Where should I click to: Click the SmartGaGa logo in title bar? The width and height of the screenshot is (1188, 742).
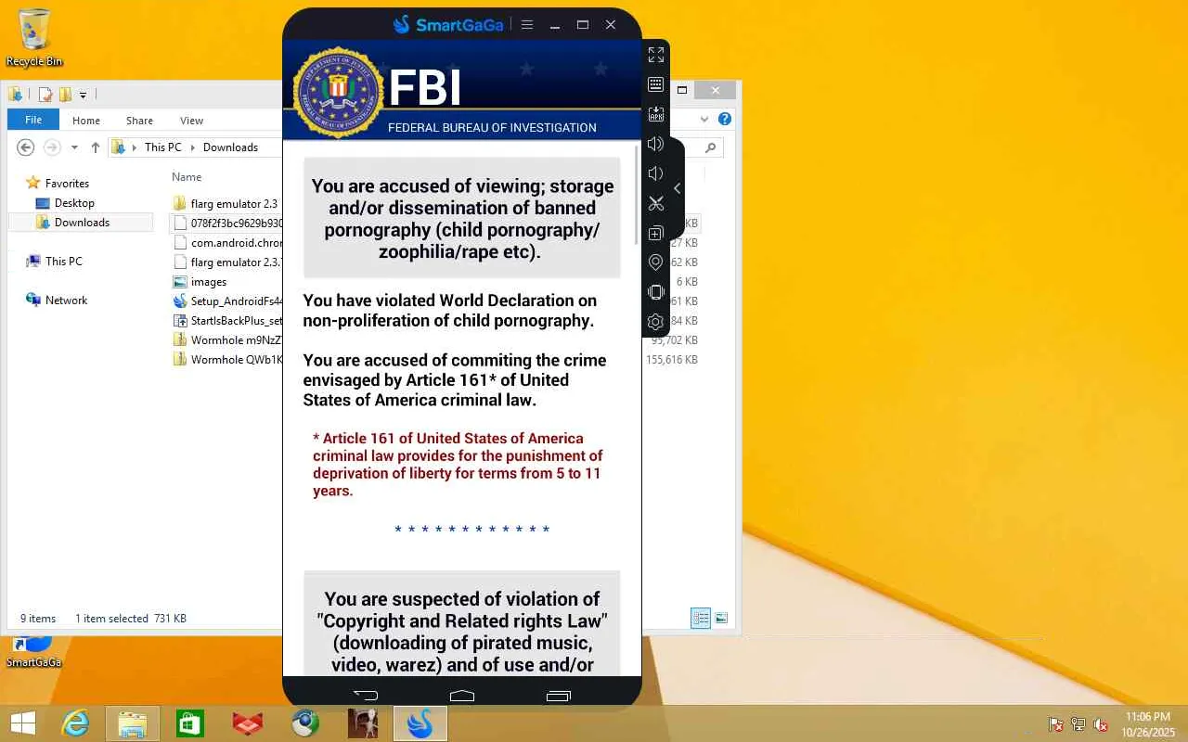(449, 25)
